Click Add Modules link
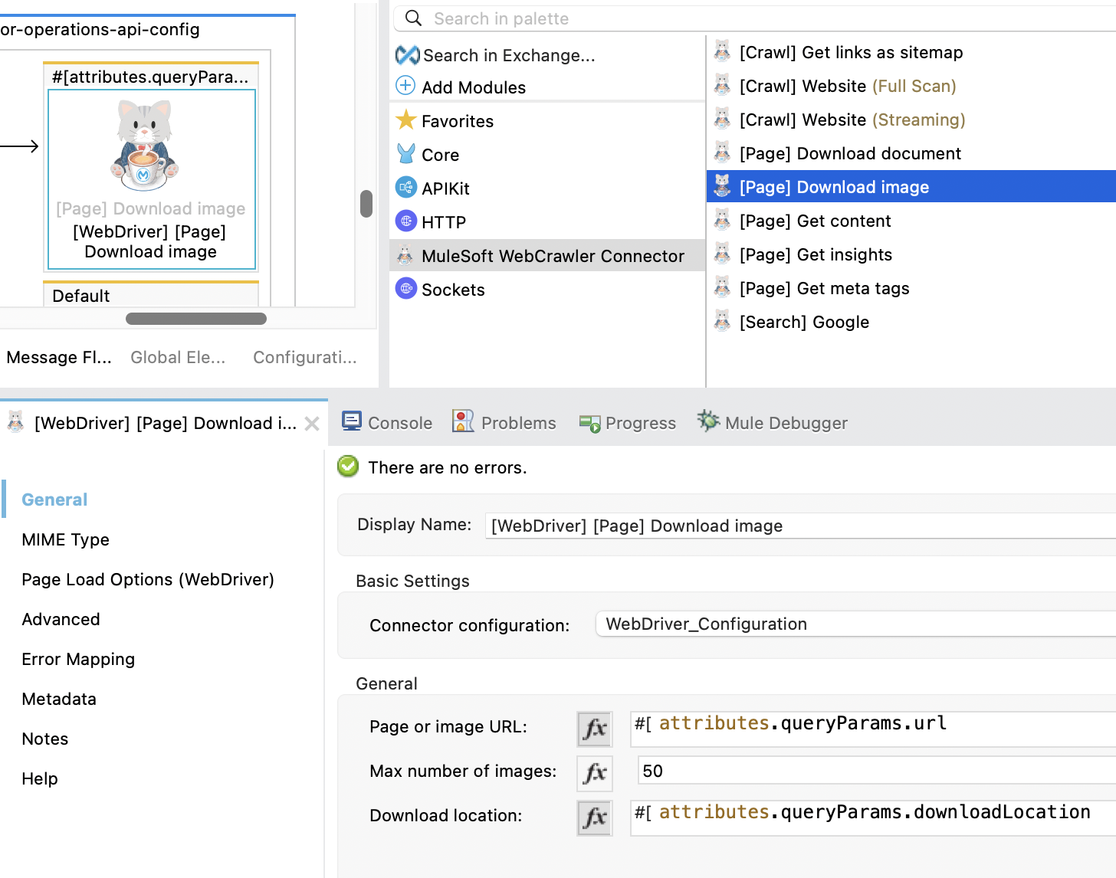 474,87
